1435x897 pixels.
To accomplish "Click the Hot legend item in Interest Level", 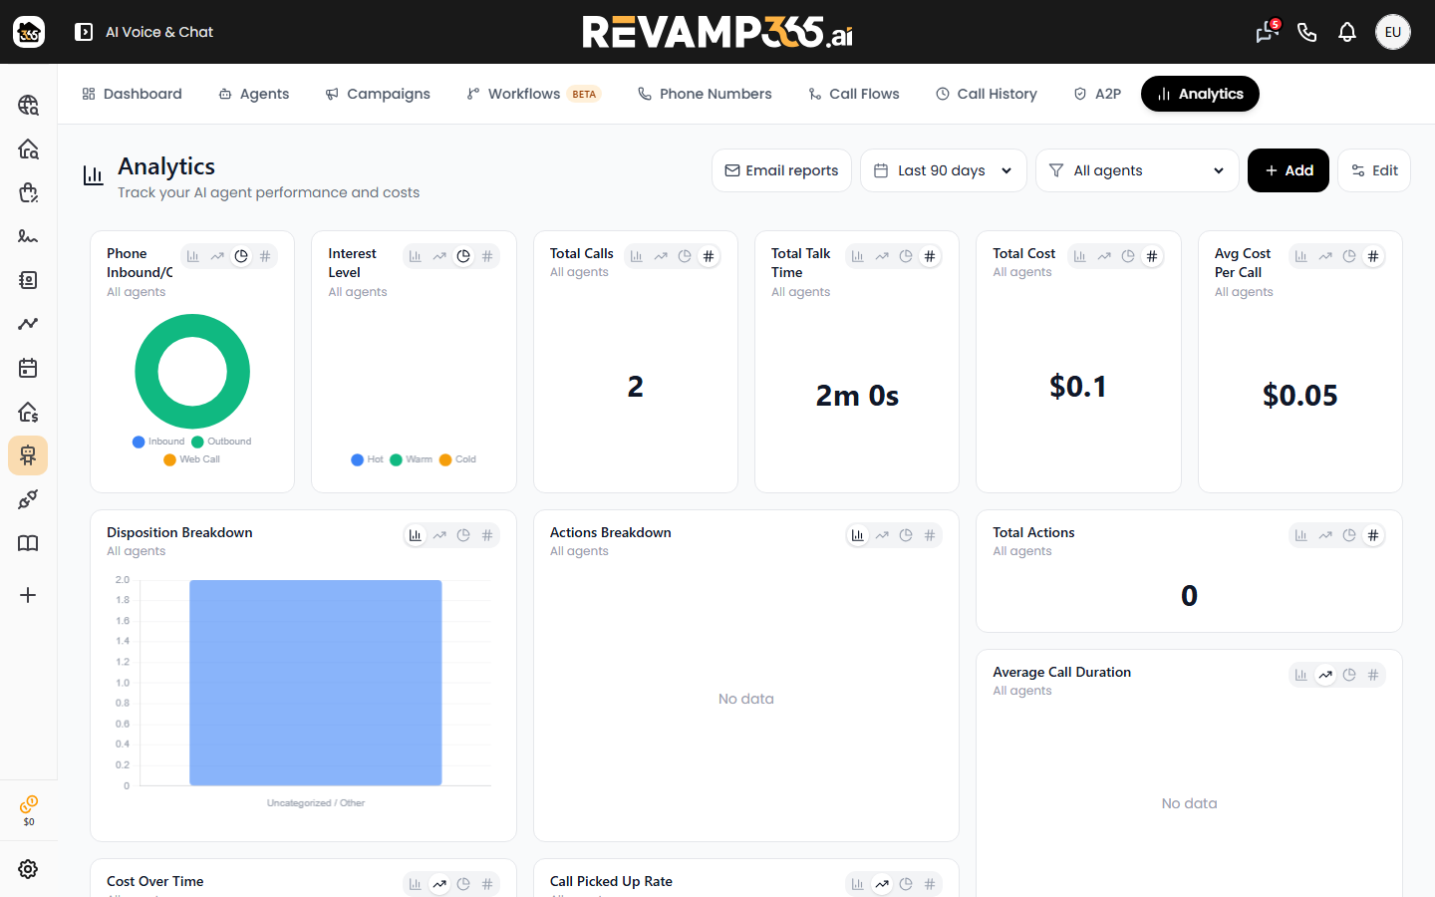I will coord(368,459).
